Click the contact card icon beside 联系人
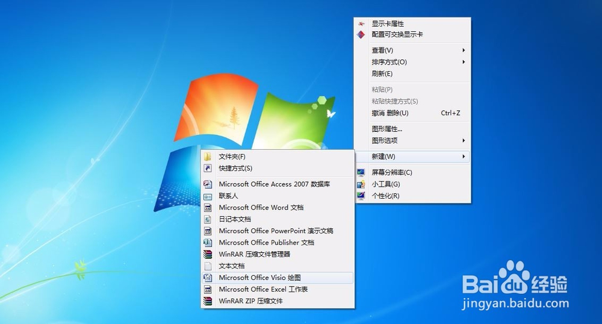 (x=208, y=196)
